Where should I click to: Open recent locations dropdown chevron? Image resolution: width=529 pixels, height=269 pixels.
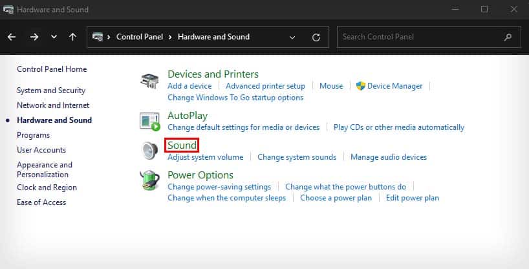[x=54, y=37]
